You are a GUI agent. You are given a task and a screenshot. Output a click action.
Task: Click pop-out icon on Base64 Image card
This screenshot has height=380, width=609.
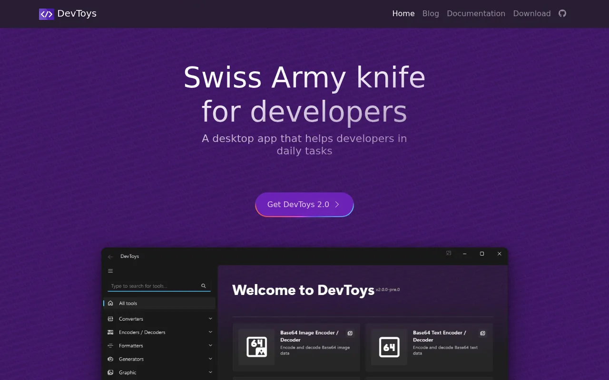350,333
